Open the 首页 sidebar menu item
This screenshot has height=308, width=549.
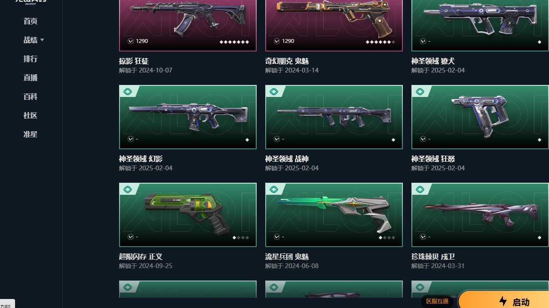tap(31, 21)
